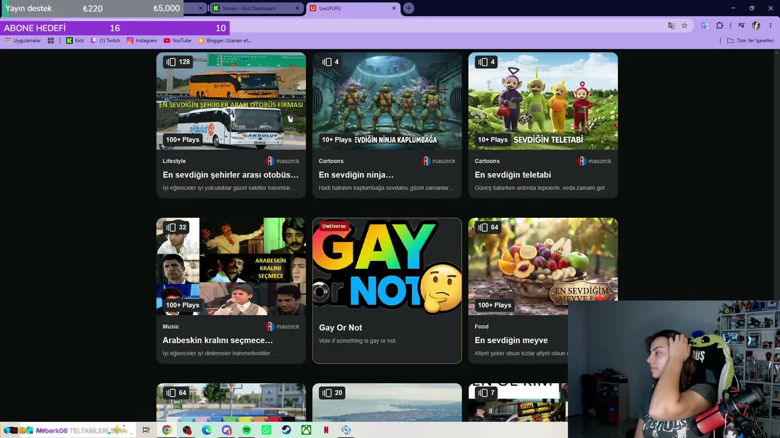This screenshot has width=780, height=438.
Task: Click the title 'En sevdiğin şehirler arası otobüs...'
Action: [230, 175]
